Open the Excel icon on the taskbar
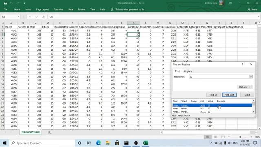Image resolution: width=261 pixels, height=147 pixels. point(145,143)
